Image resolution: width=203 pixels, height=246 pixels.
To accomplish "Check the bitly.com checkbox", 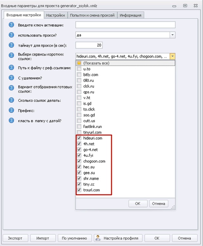I will (79, 75).
